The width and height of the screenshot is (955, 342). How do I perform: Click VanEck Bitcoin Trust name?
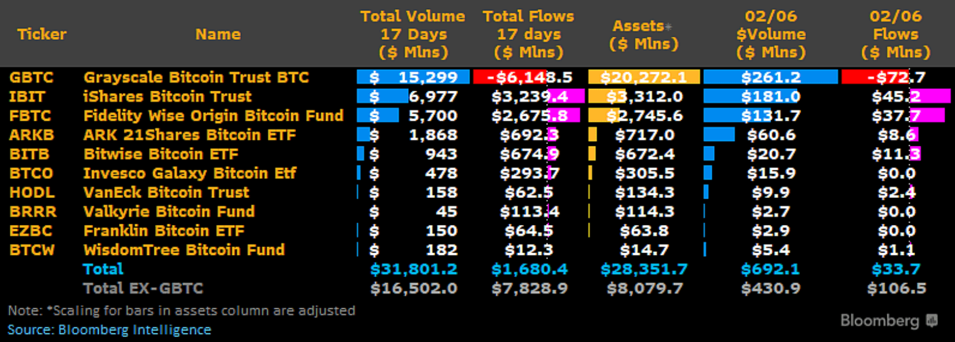166,192
